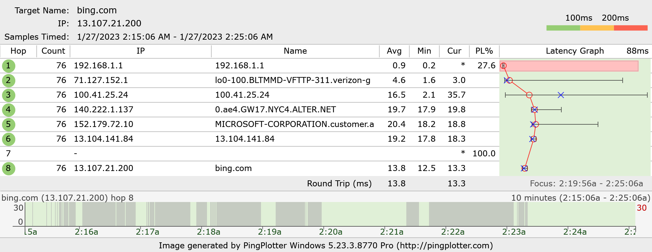Click the green hop 5 circle
The image size is (652, 252).
pos(8,124)
